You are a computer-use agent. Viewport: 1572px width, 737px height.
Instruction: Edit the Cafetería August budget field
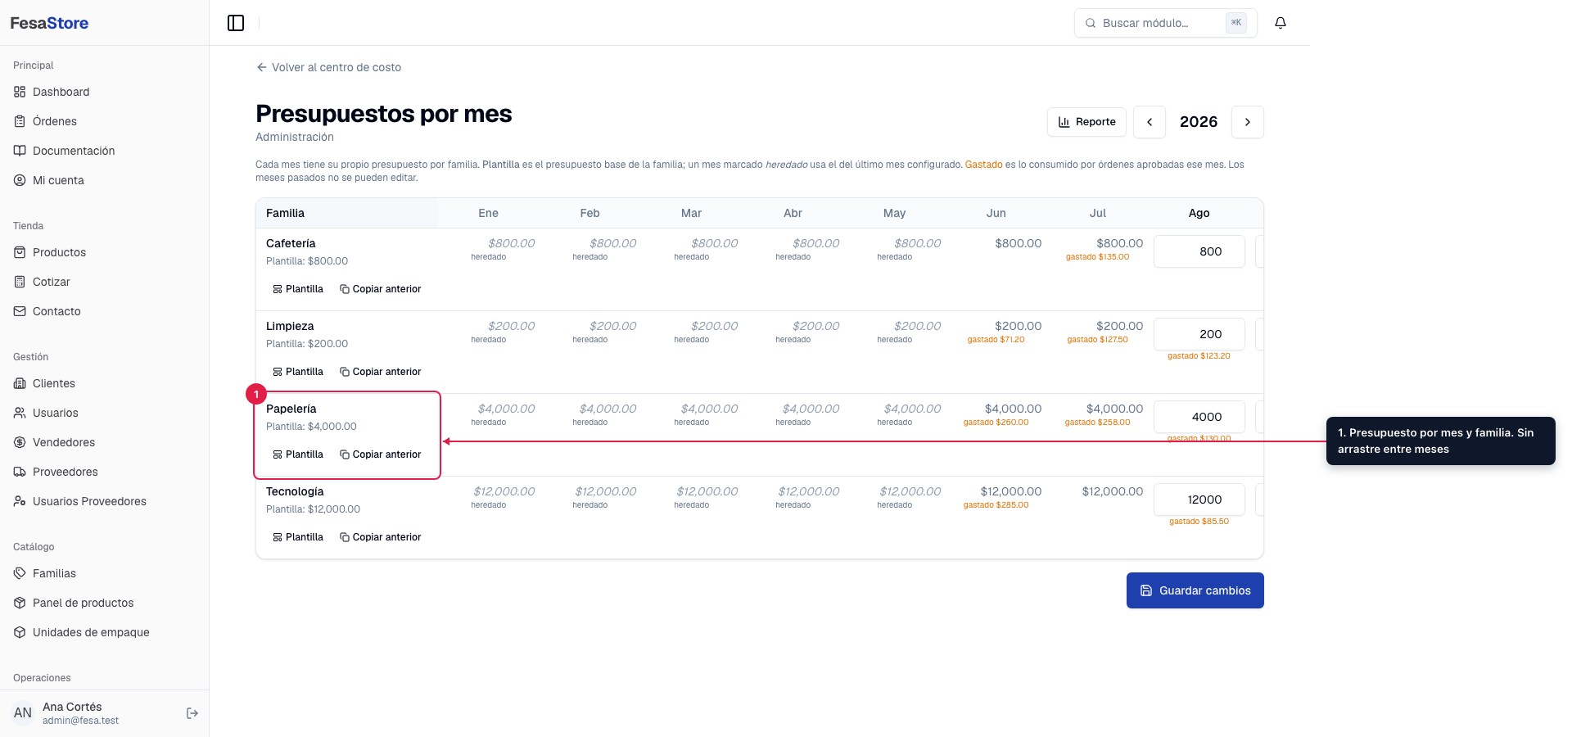click(x=1199, y=251)
